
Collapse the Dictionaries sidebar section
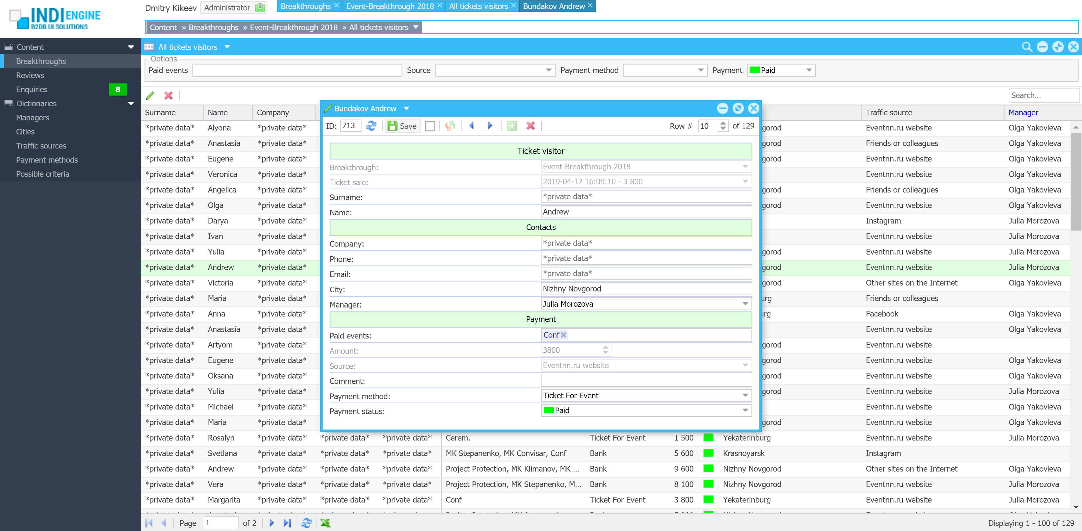[131, 103]
